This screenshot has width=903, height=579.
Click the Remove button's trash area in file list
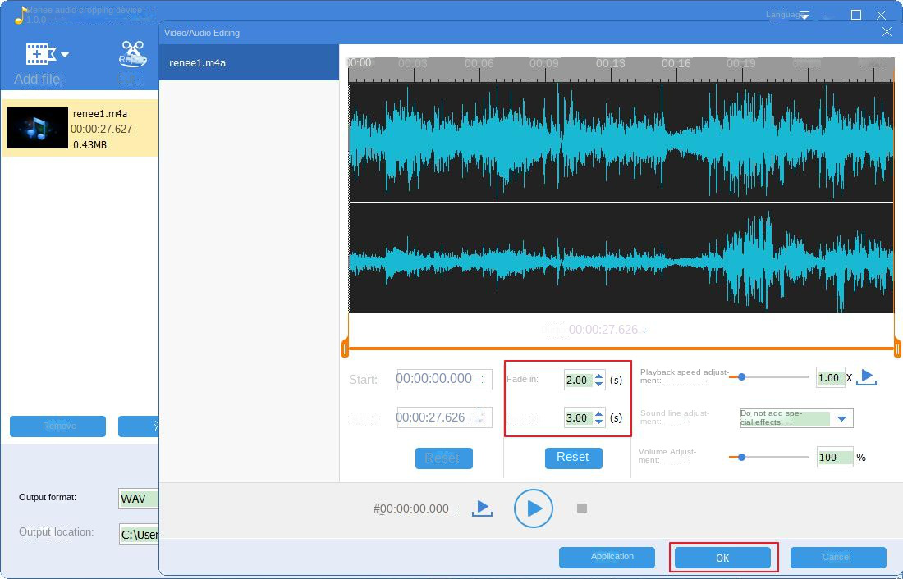[57, 426]
